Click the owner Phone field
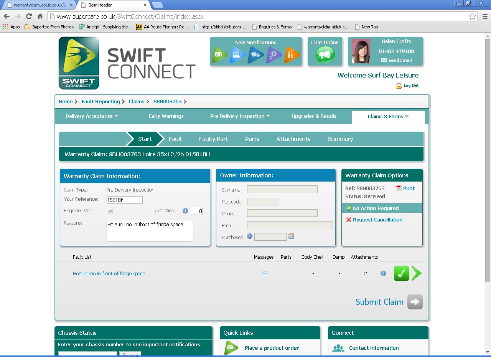 pos(282,213)
